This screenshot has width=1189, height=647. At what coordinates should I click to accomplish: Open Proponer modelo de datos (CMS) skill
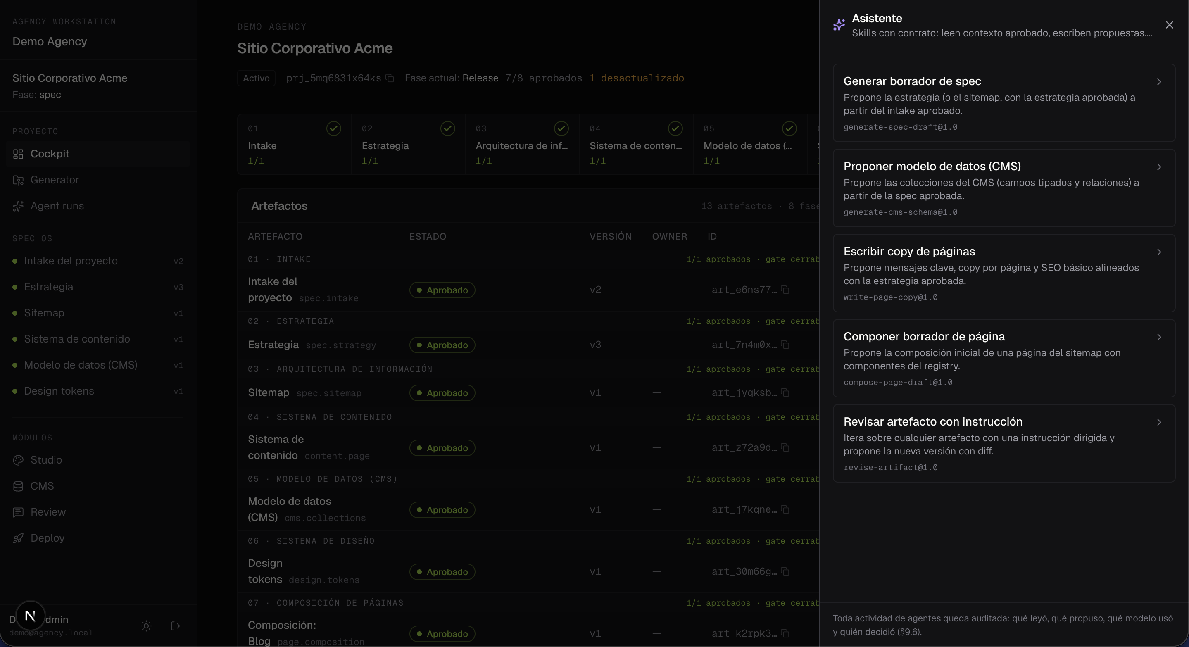(1004, 188)
